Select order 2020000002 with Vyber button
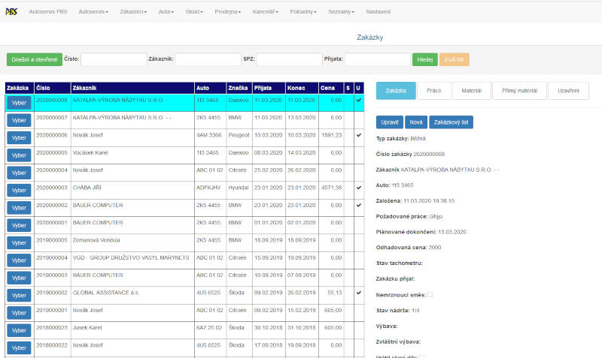Screen dimensions: 602x358 point(19,208)
